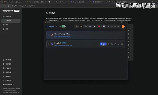This screenshot has width=158, height=95.
Task: Open clock history icon in CC Switch toolbar
Action: (115, 26)
